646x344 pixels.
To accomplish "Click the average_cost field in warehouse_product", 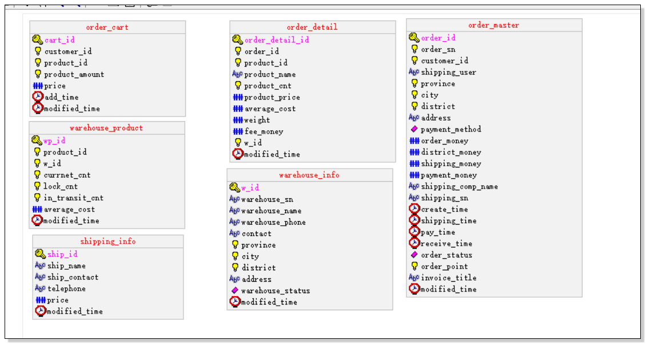I will click(69, 209).
